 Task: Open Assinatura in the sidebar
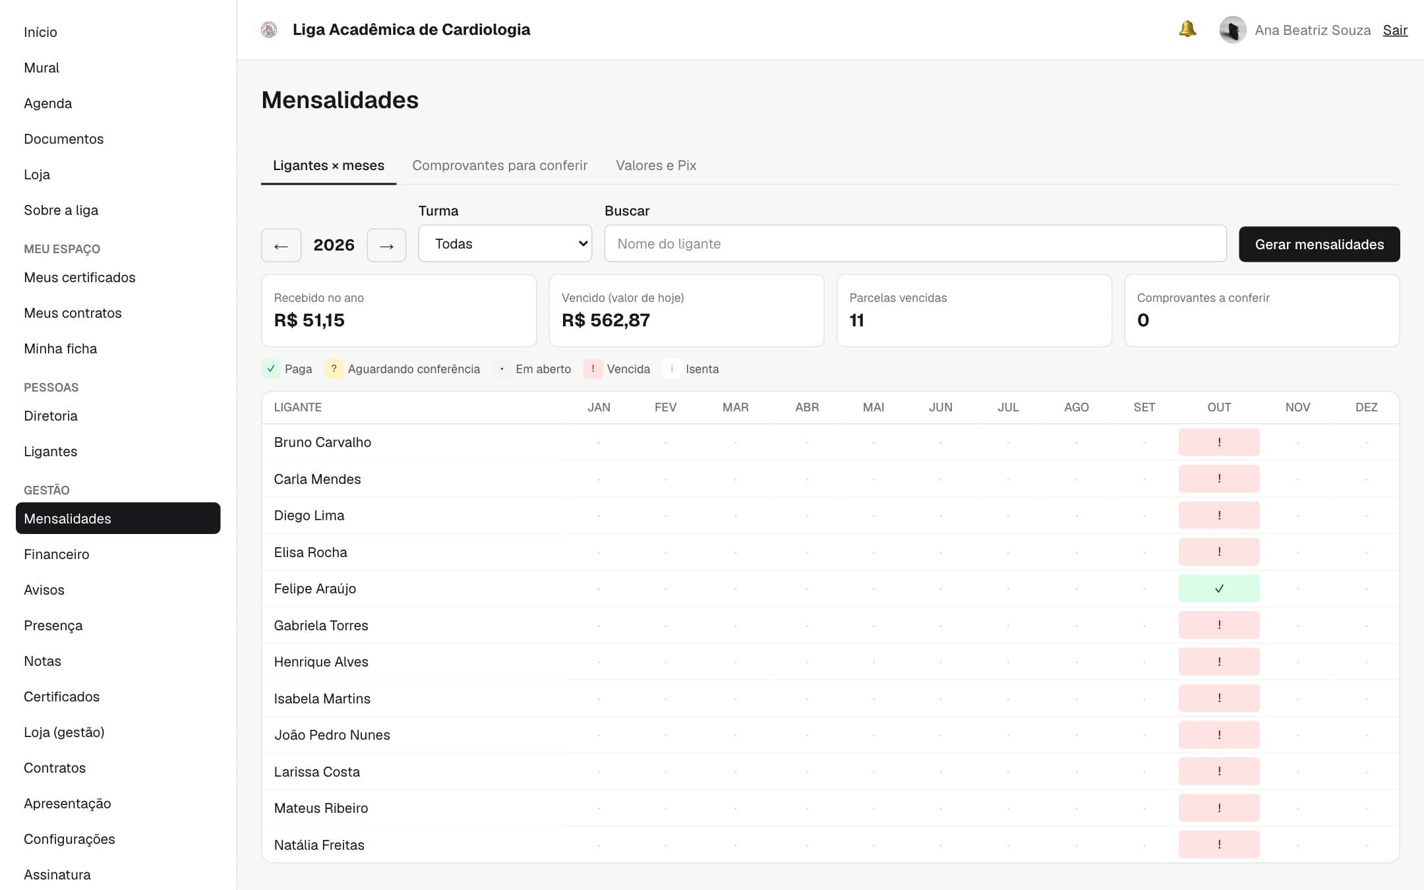[118, 875]
